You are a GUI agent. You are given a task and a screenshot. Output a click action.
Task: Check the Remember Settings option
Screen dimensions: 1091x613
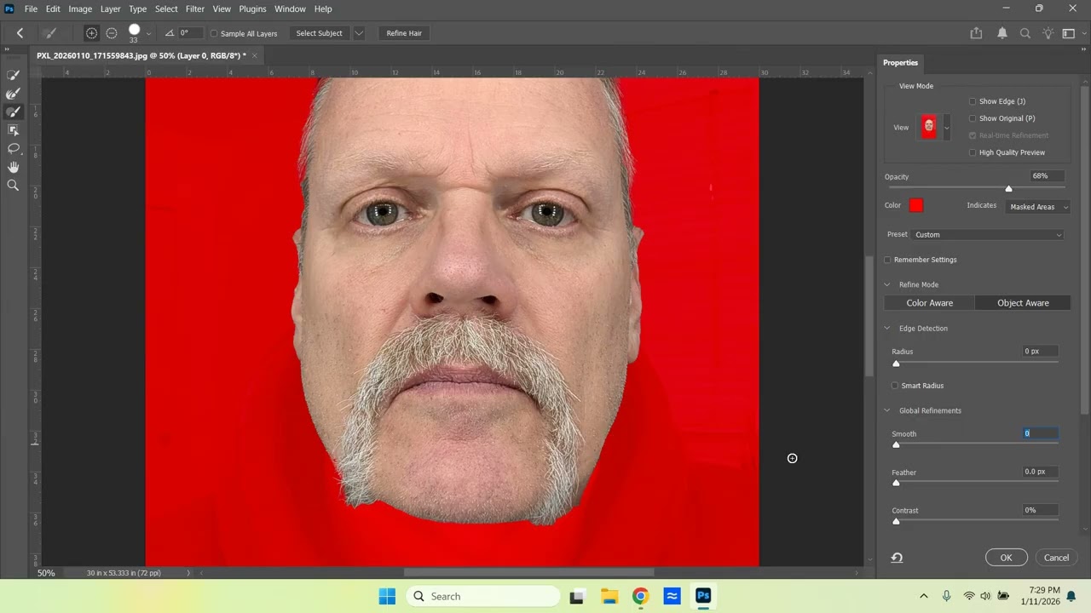887,260
